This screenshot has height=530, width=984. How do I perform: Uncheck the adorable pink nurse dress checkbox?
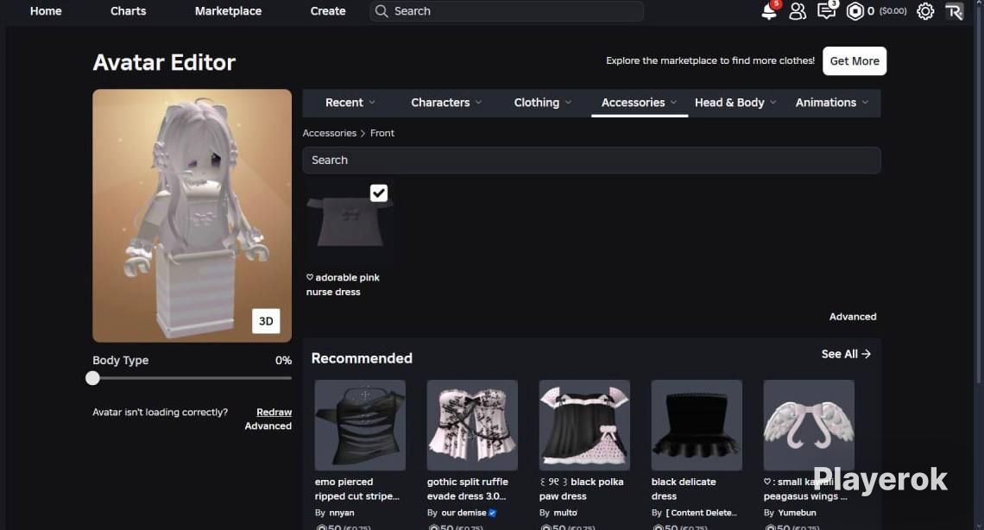point(378,192)
